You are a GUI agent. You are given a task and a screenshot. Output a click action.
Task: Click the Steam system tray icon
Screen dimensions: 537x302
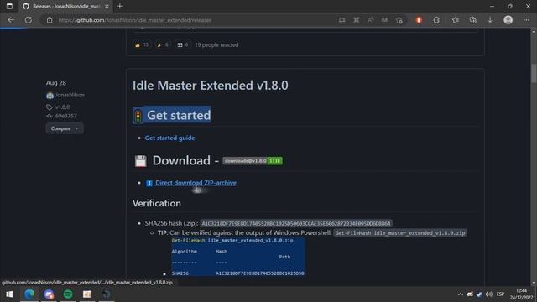(x=479, y=294)
